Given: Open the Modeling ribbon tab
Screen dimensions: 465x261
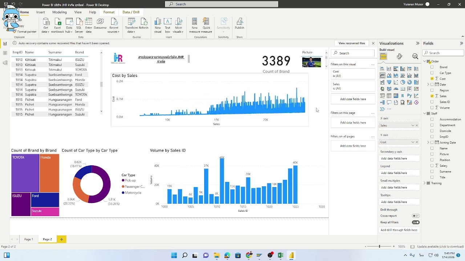Looking at the screenshot, I should pos(60,12).
